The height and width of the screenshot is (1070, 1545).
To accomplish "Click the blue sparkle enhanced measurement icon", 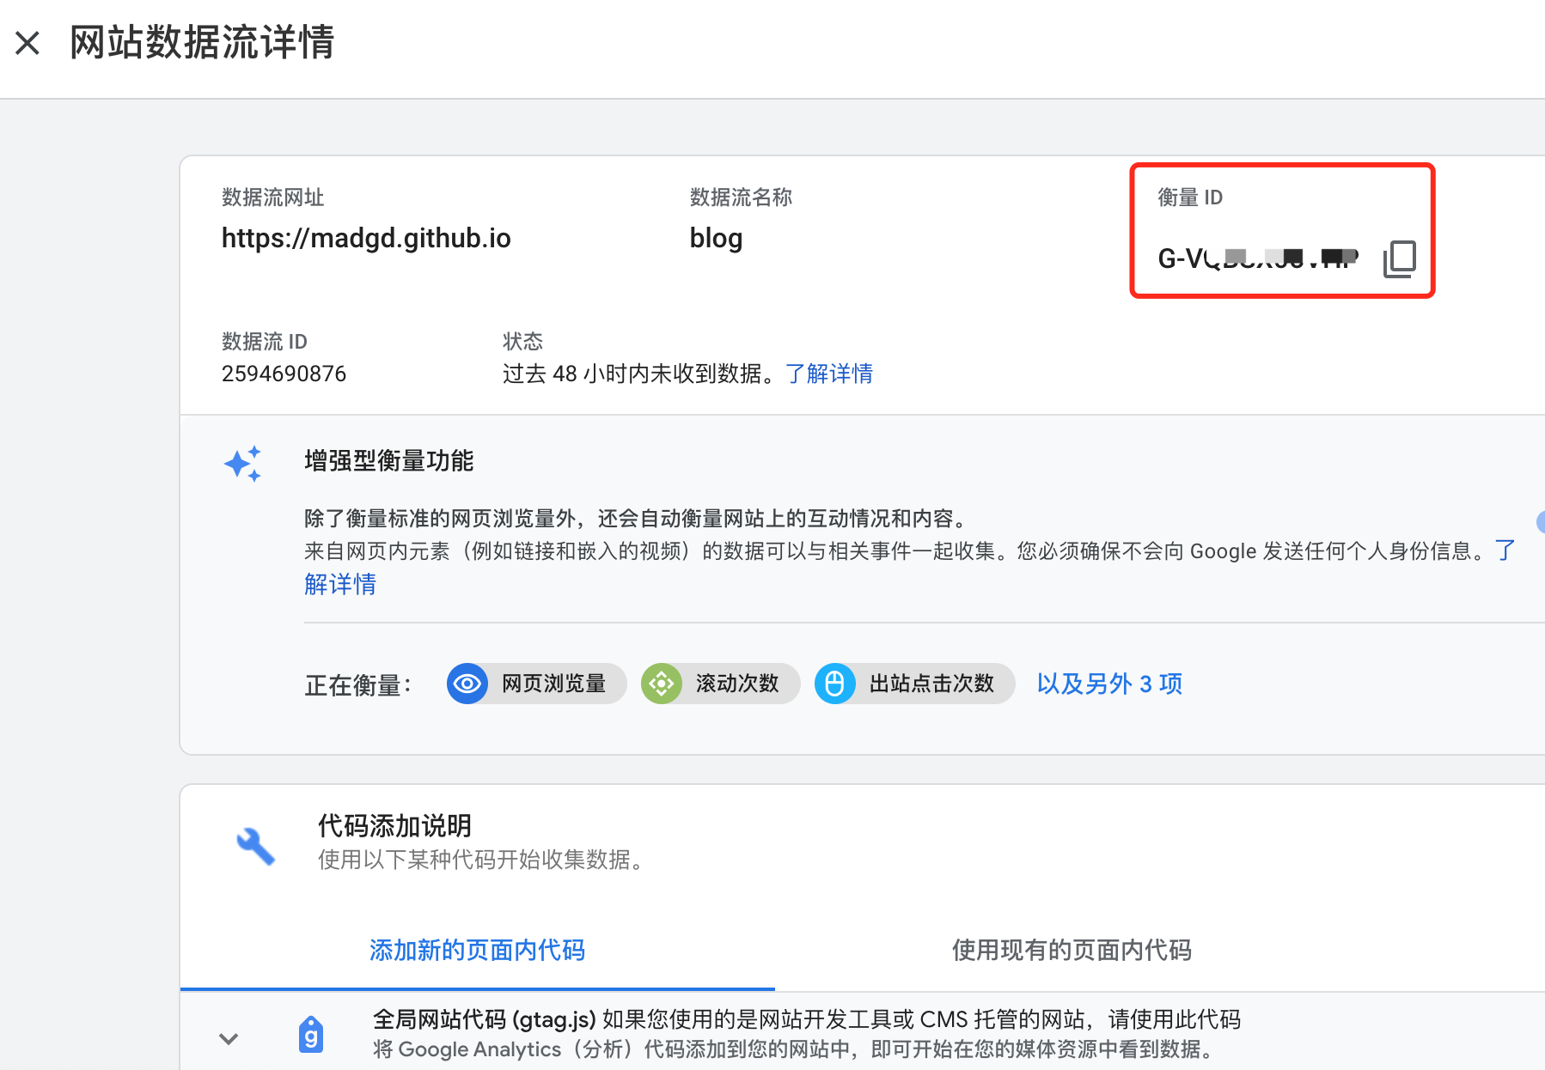I will tap(243, 464).
